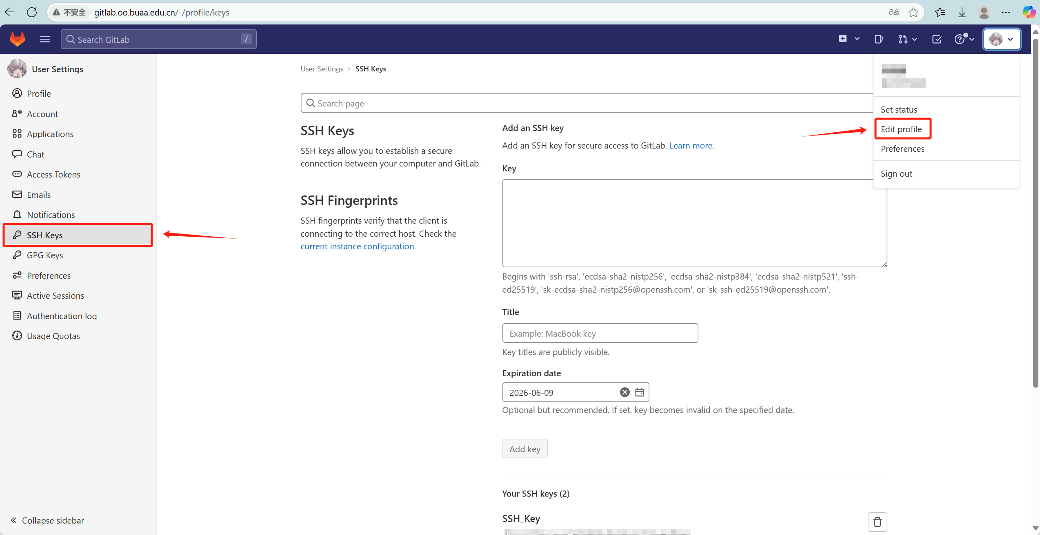
Task: Click into the Key textarea field
Action: click(x=694, y=223)
